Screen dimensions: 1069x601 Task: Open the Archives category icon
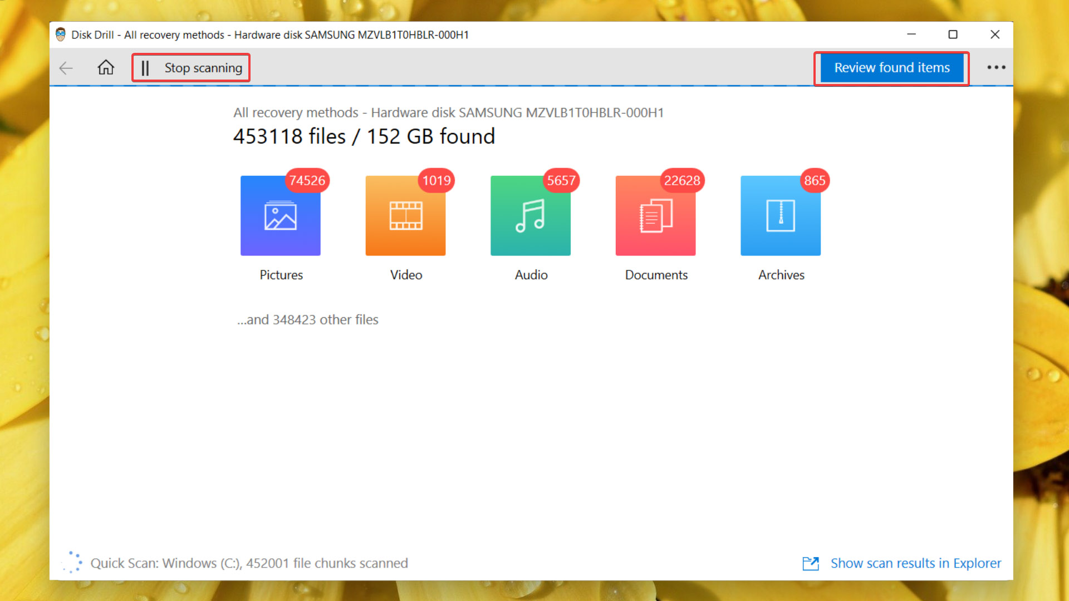pyautogui.click(x=781, y=215)
